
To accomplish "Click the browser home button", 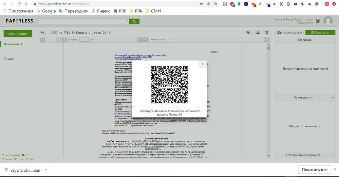I will pyautogui.click(x=26, y=4).
